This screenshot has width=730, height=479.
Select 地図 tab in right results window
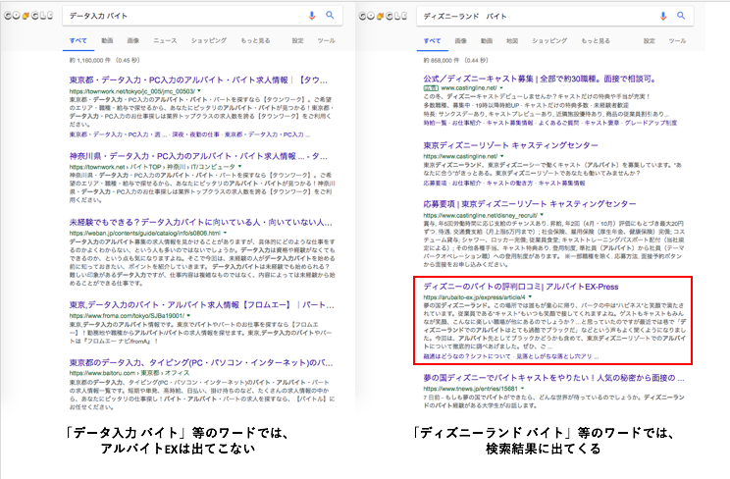coord(512,41)
